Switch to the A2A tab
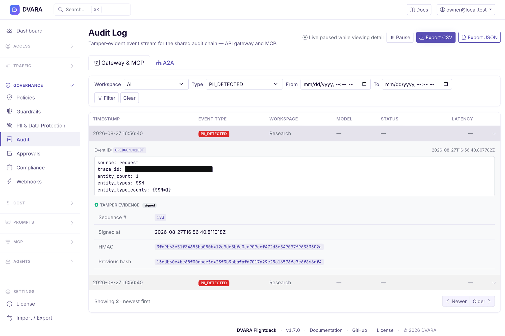 tap(165, 63)
